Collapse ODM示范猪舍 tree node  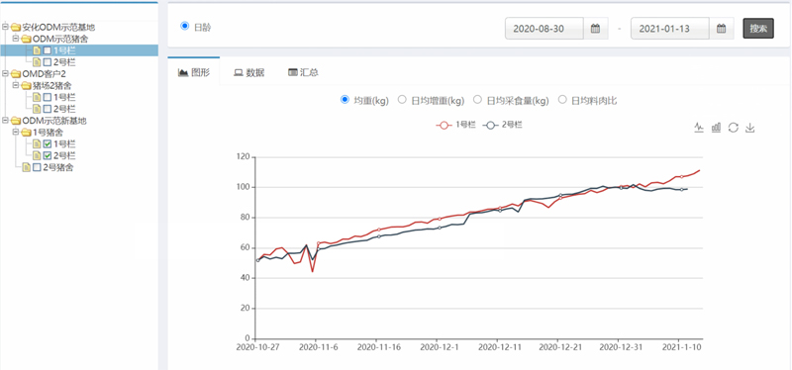point(16,39)
